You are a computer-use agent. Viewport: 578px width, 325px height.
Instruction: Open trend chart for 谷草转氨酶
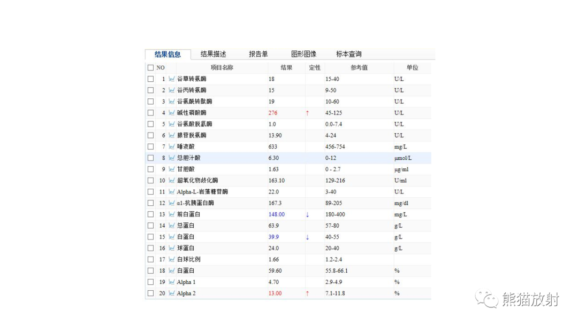click(x=171, y=79)
